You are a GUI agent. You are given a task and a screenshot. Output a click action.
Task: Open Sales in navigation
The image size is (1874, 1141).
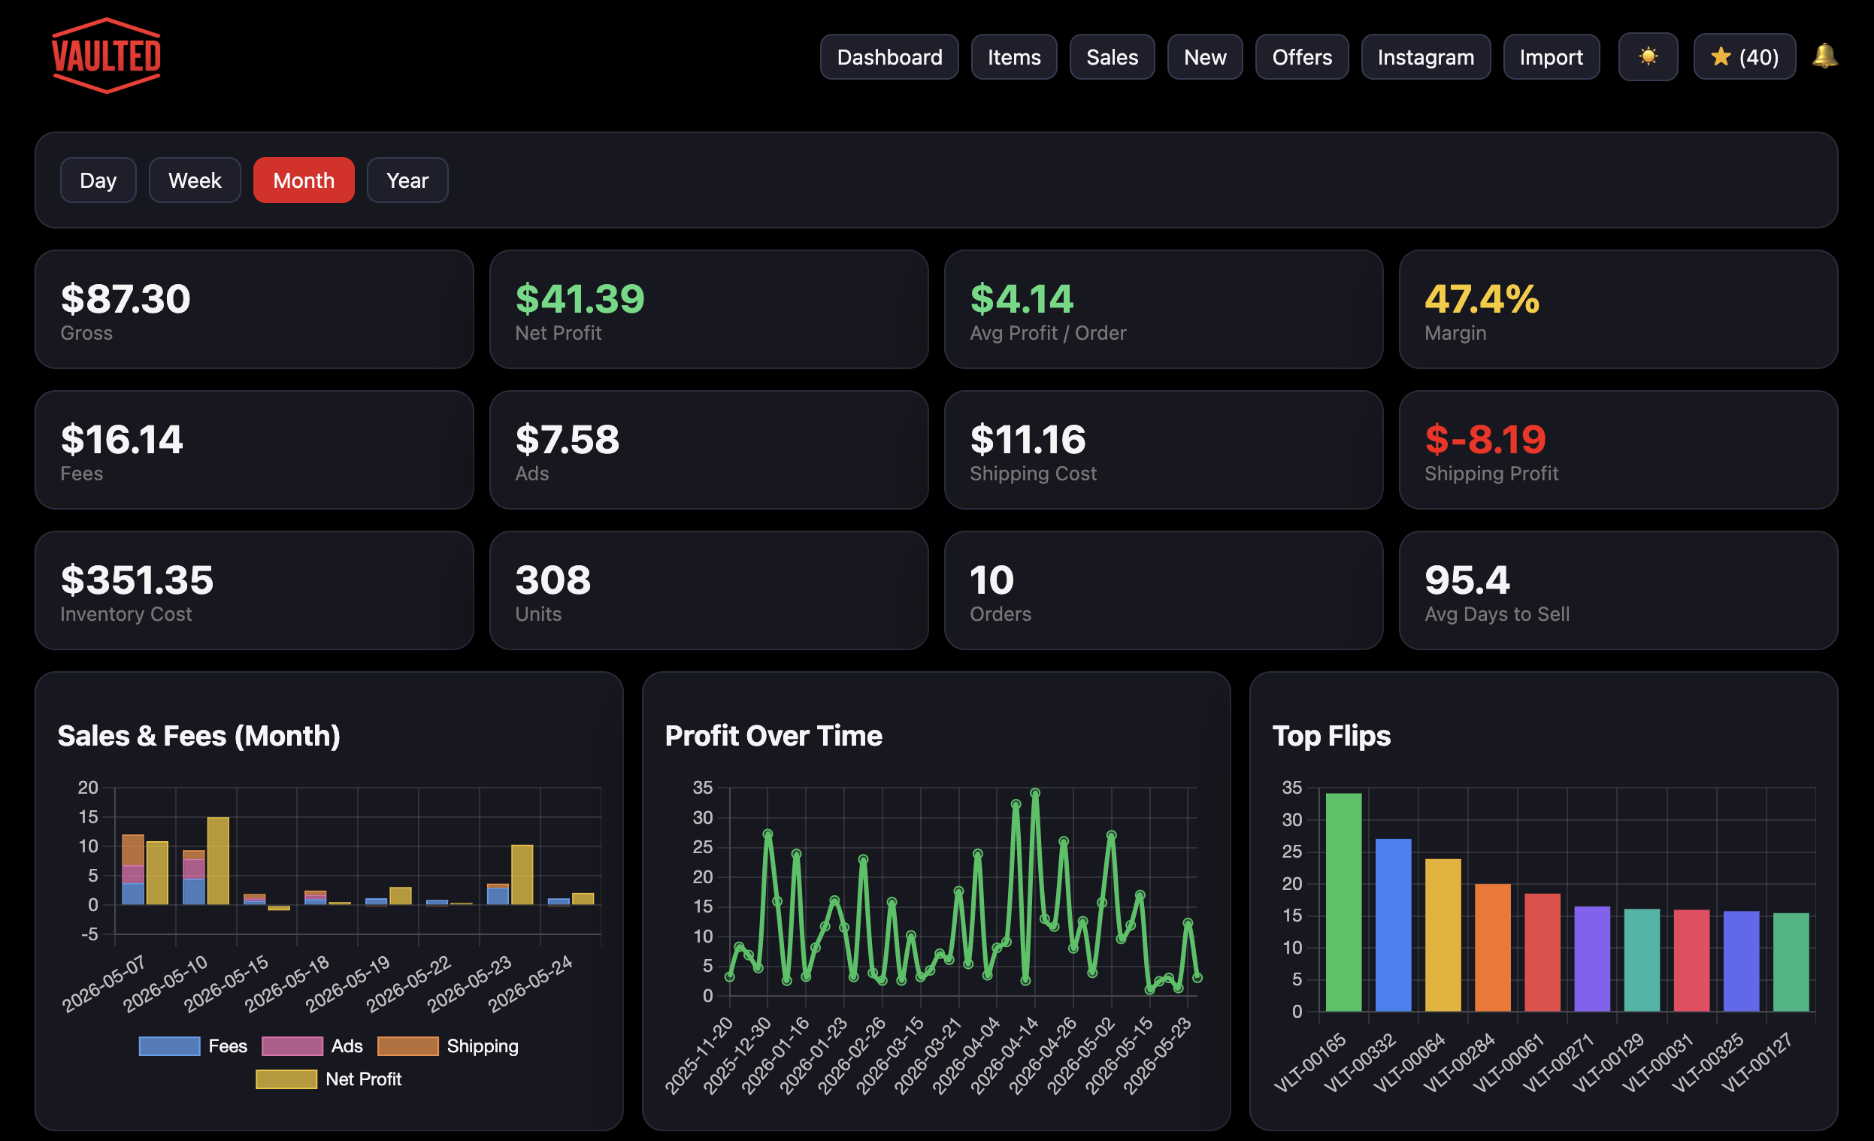click(1112, 57)
